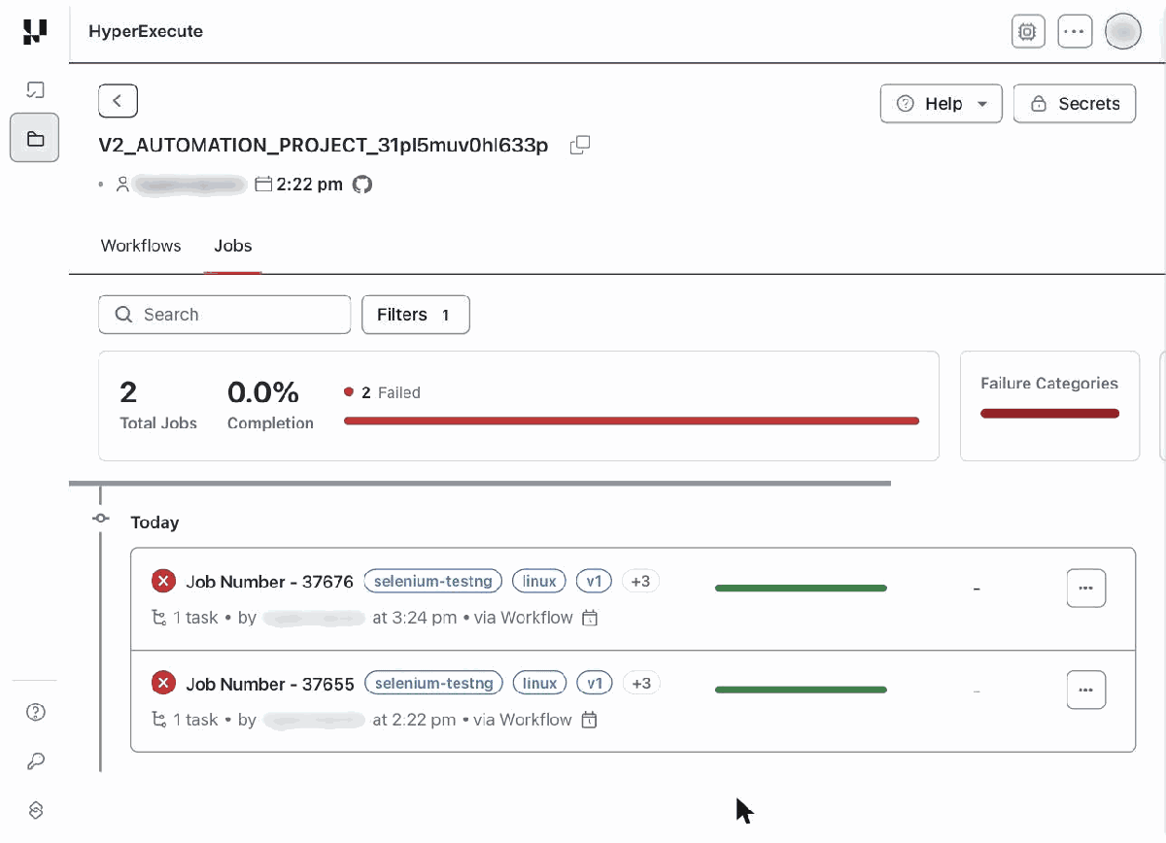Open more options for Job Number 37655

tap(1086, 691)
